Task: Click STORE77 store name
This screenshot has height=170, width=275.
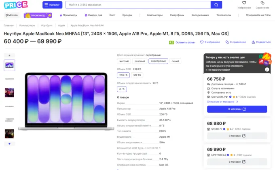Action: (x=217, y=129)
